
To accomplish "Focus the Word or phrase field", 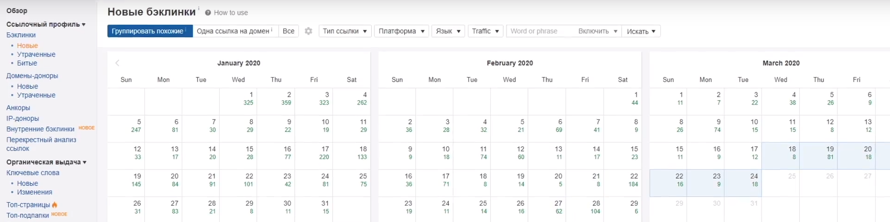I will click(540, 31).
